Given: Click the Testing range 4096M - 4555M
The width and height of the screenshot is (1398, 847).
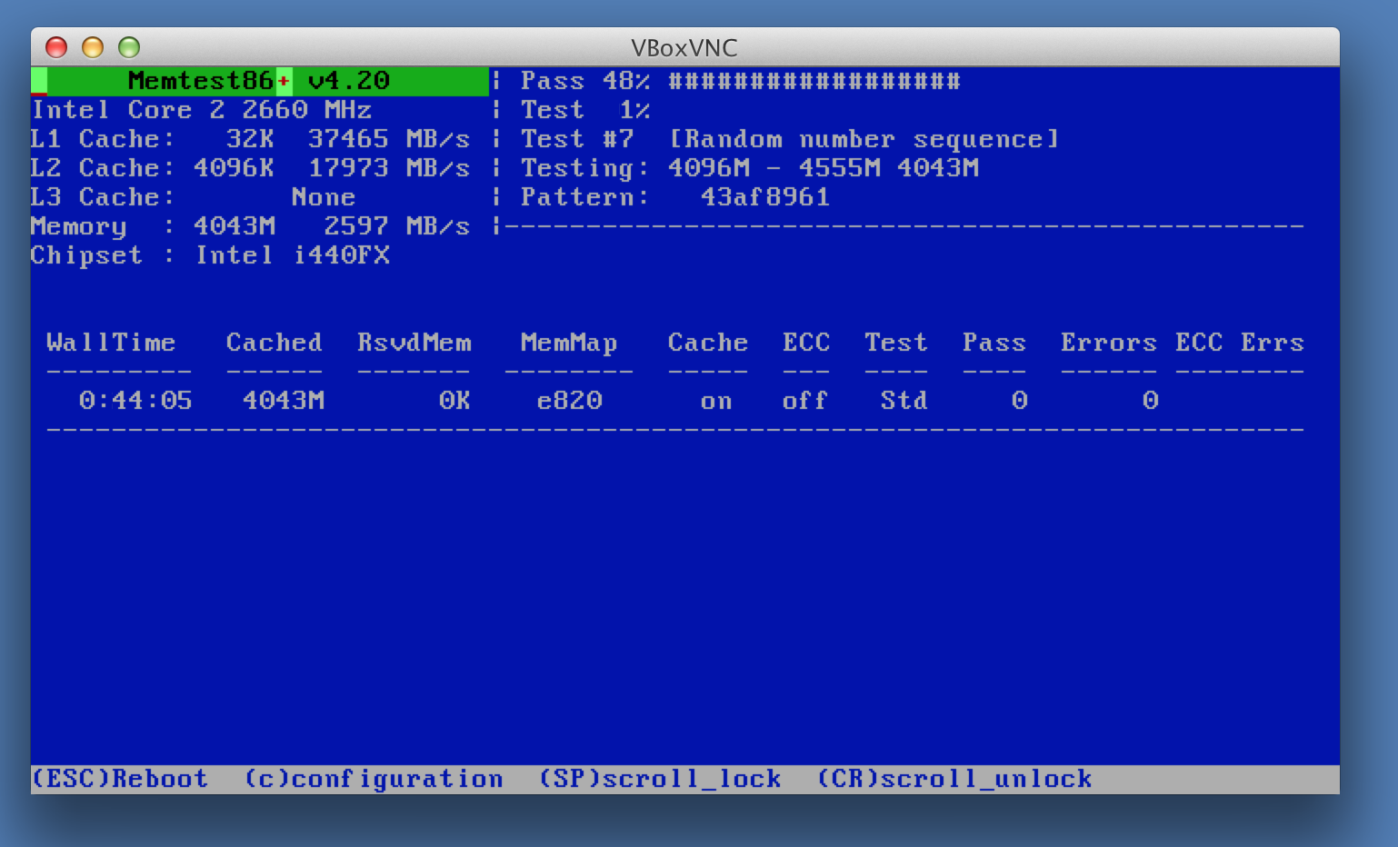Looking at the screenshot, I should click(774, 168).
